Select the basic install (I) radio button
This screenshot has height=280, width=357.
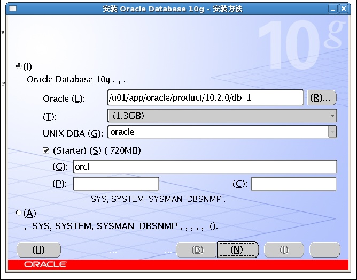19,66
